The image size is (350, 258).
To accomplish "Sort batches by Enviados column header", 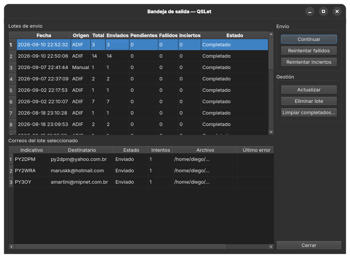I will 117,36.
